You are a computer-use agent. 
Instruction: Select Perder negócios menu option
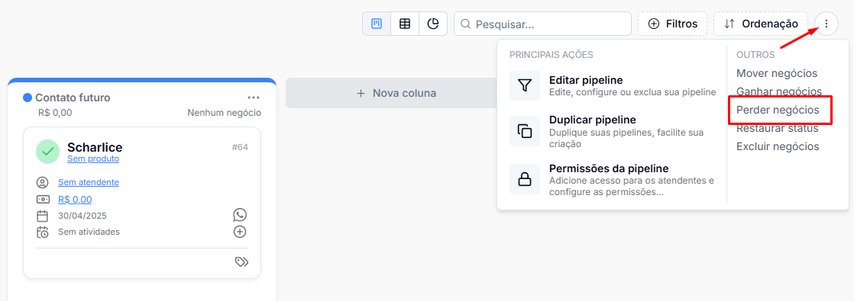tap(778, 110)
